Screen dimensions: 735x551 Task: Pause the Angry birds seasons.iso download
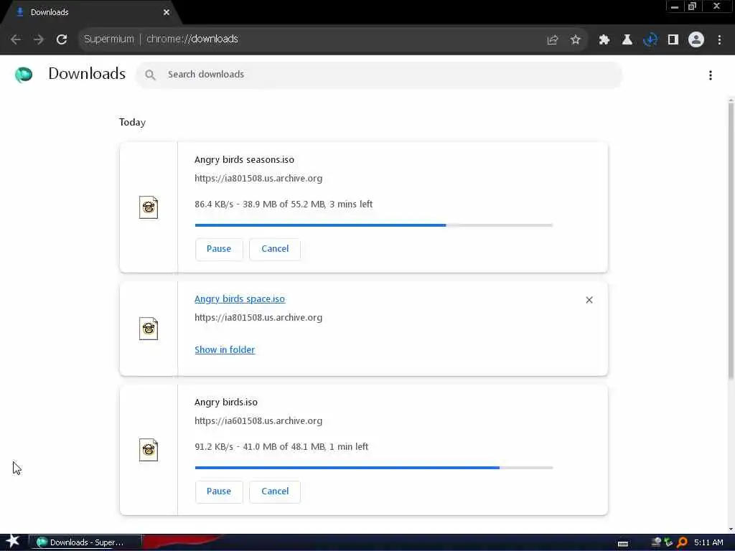point(219,249)
